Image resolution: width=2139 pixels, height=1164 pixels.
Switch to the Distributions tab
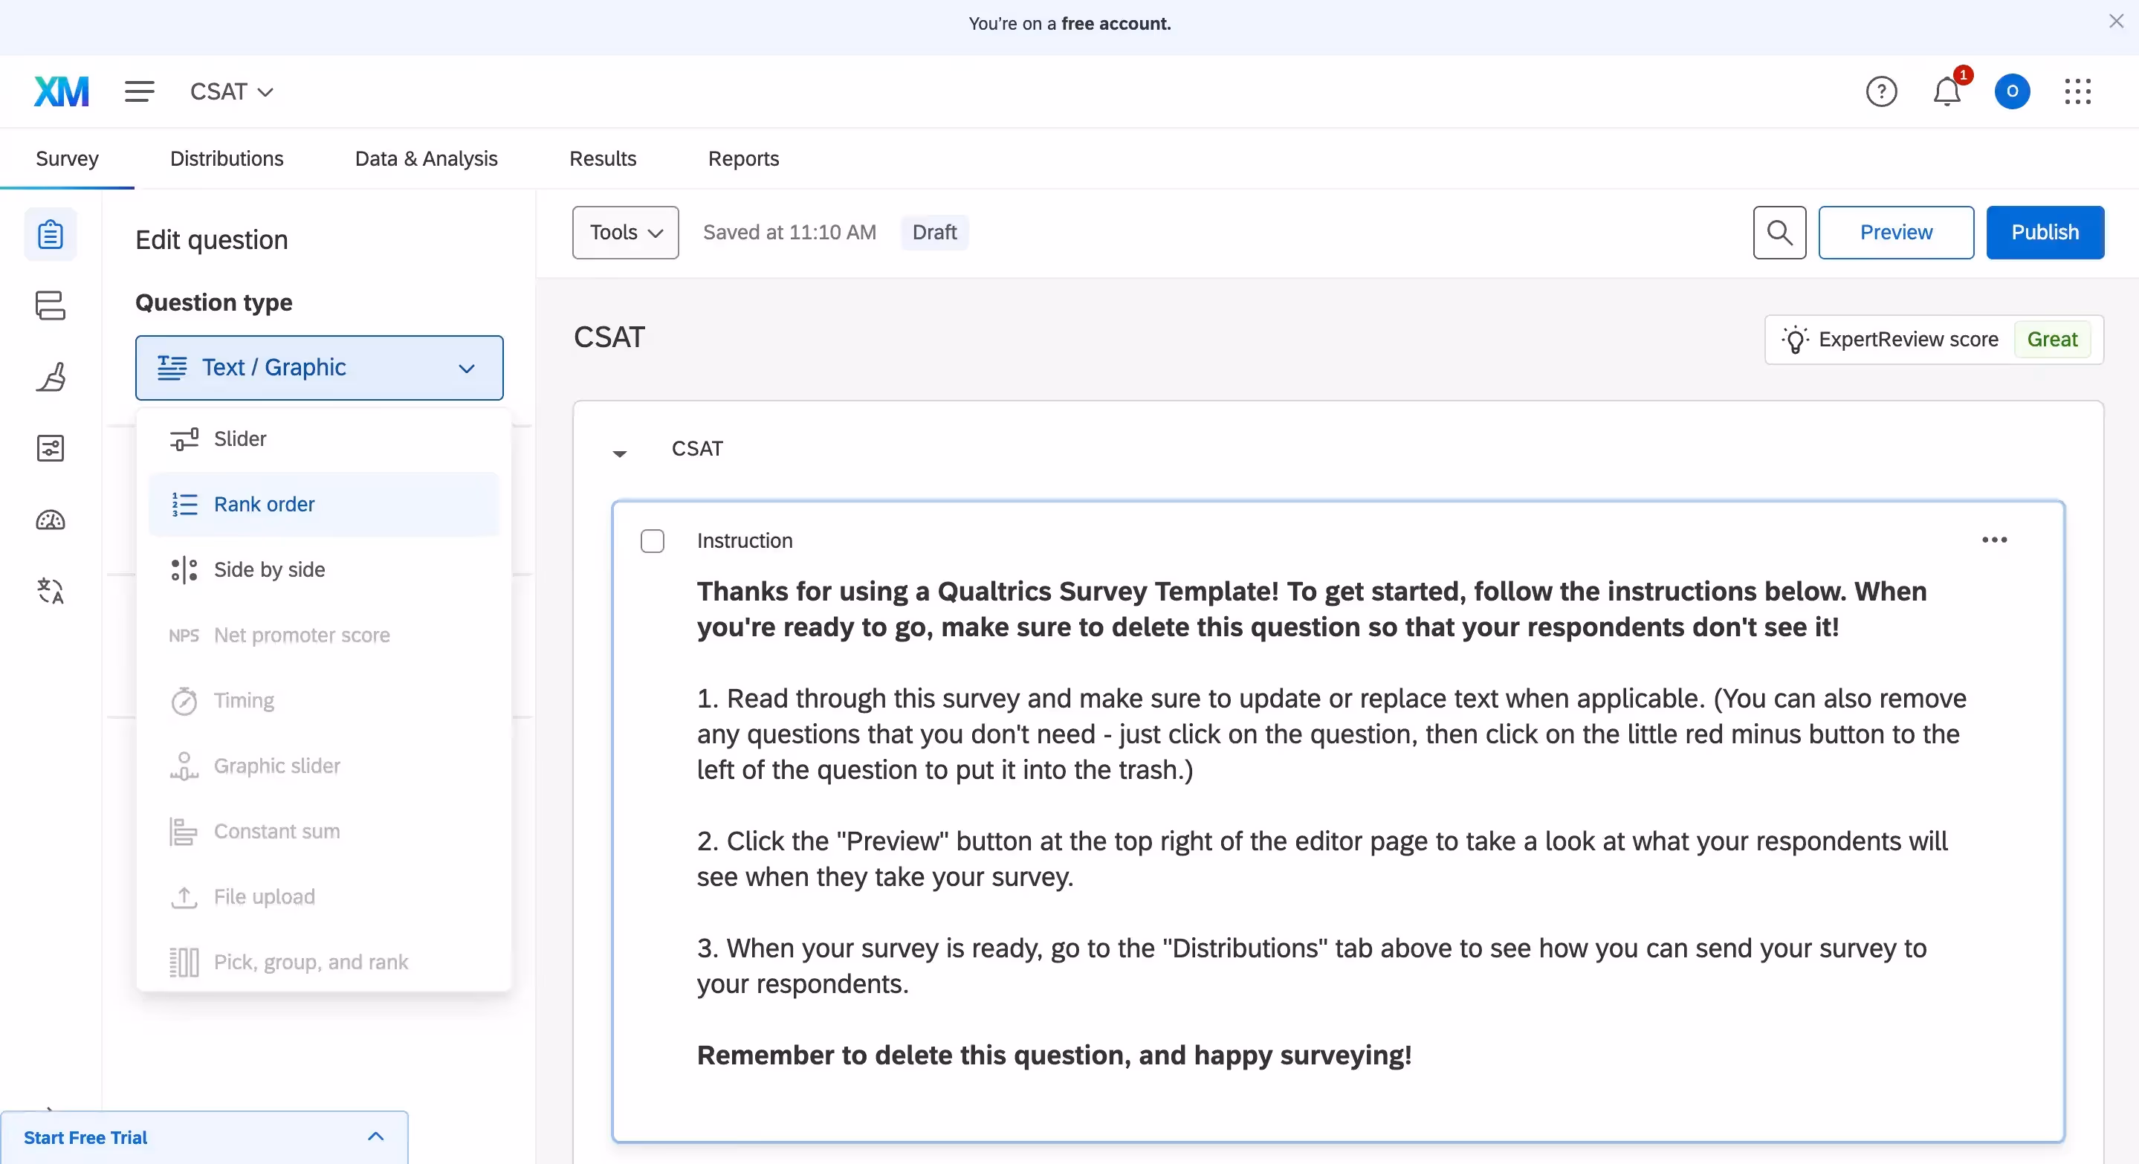click(x=227, y=158)
